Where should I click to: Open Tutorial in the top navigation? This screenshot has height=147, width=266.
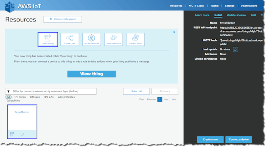click(x=214, y=6)
